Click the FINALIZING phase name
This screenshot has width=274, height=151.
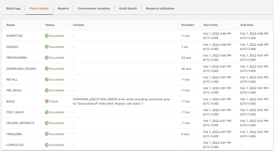[14, 134]
